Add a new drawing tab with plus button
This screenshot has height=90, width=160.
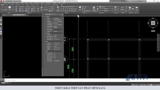[28, 15]
